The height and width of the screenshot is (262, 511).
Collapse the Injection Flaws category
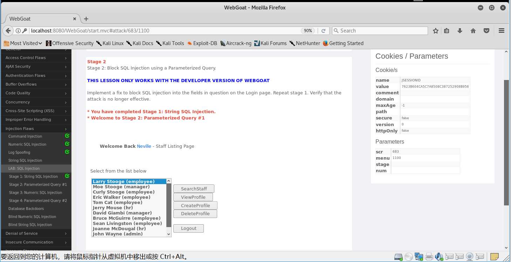[x=36, y=129]
